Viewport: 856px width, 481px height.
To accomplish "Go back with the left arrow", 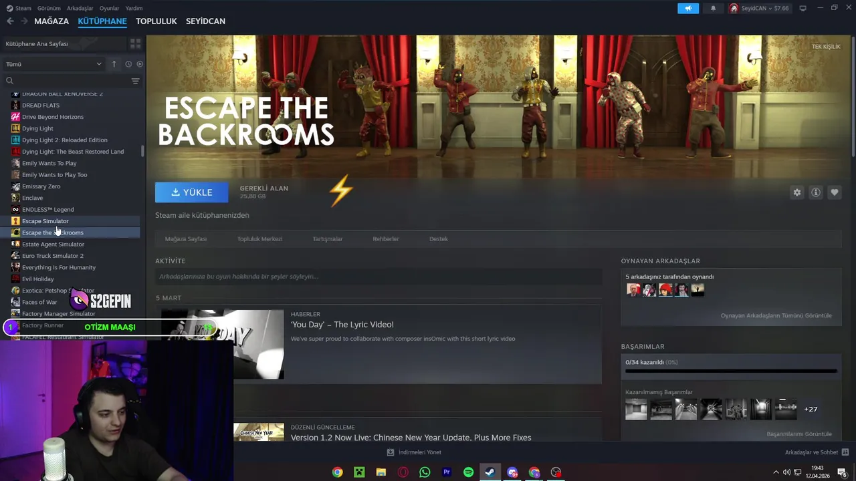I will (x=10, y=21).
